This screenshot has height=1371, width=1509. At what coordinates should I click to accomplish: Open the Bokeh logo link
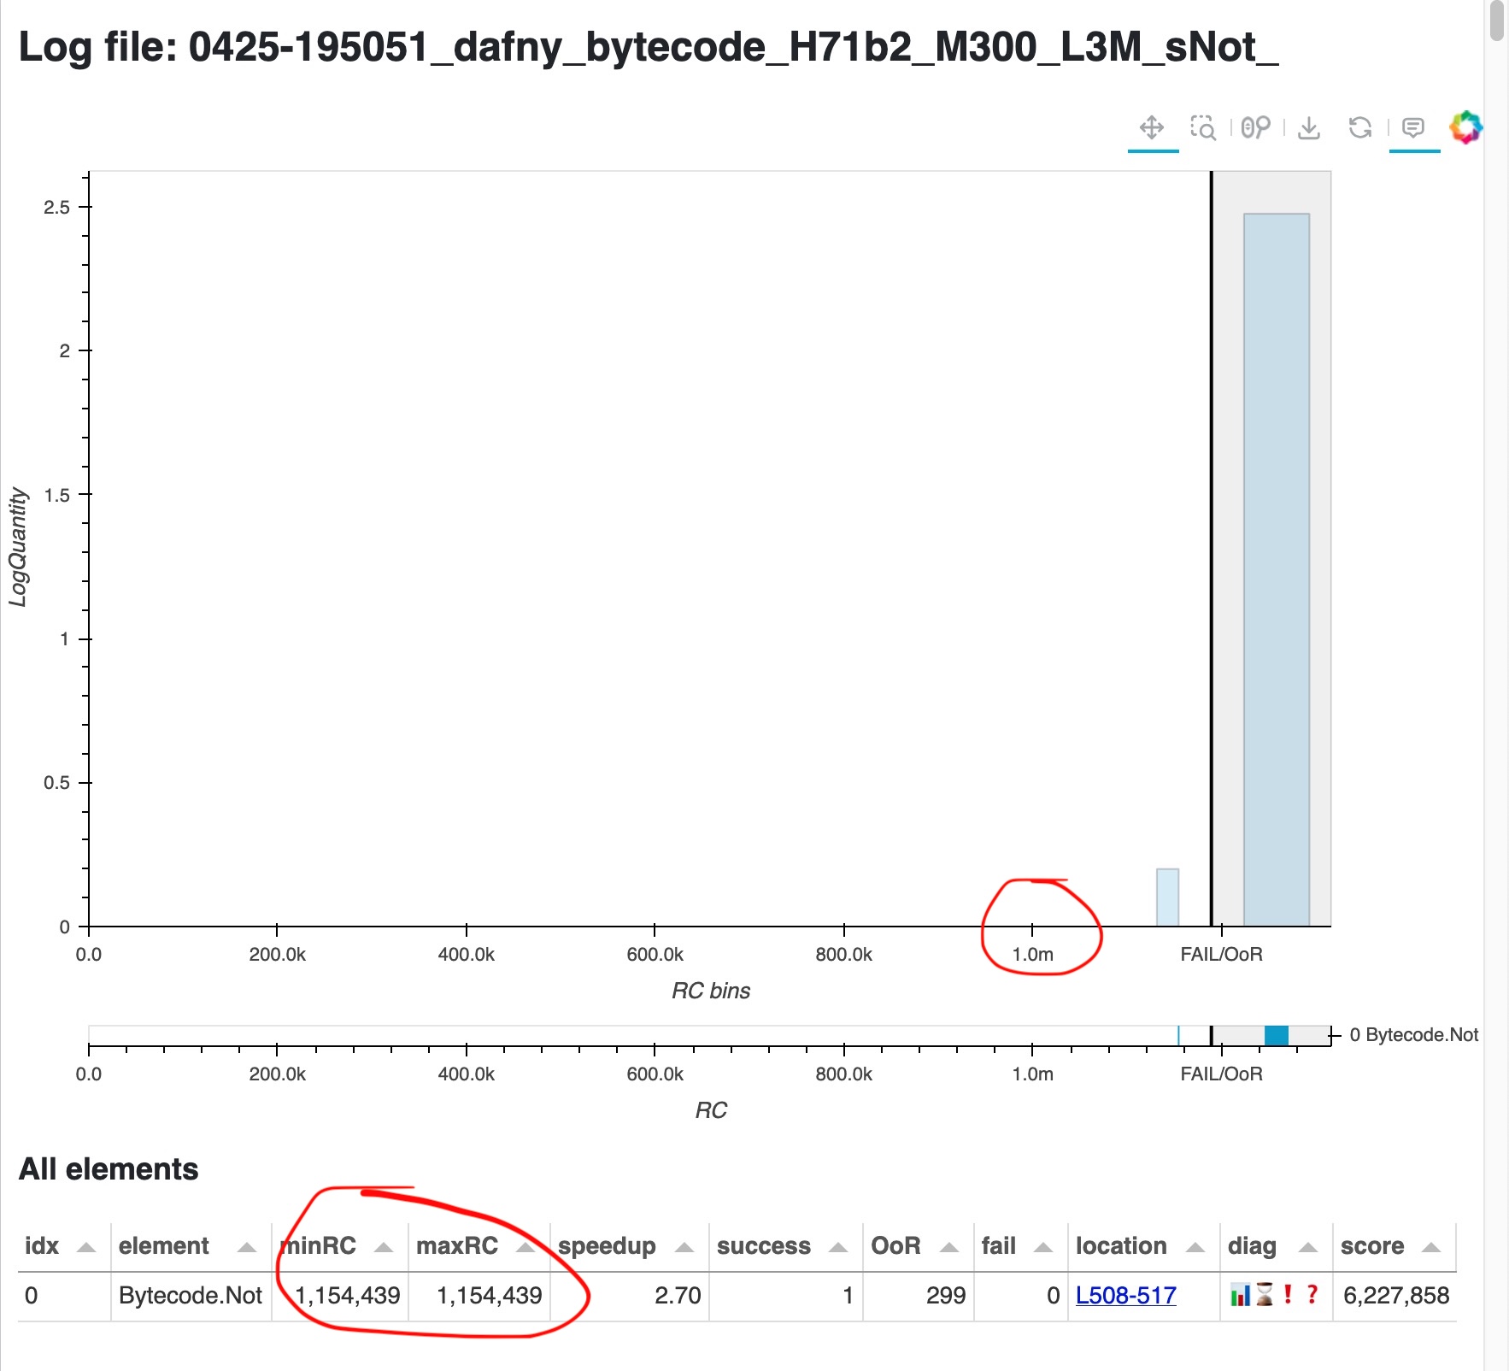[1466, 128]
